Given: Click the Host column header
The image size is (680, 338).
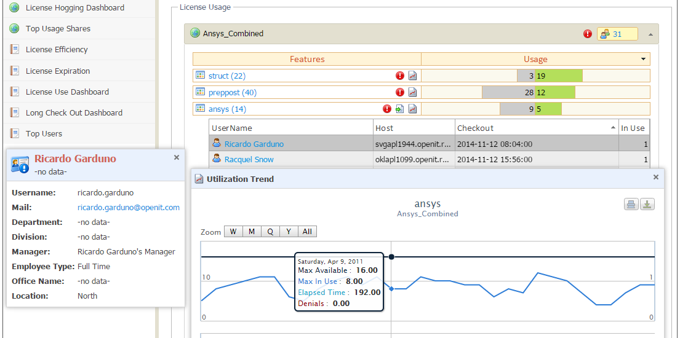Looking at the screenshot, I should pos(414,128).
